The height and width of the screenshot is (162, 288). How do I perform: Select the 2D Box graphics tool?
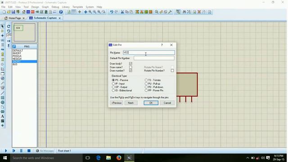(x=3, y=98)
